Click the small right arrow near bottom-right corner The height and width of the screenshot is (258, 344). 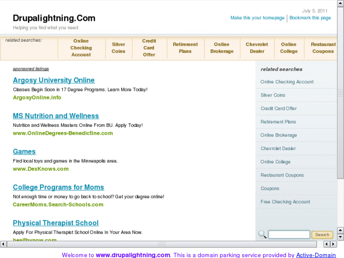(x=333, y=244)
